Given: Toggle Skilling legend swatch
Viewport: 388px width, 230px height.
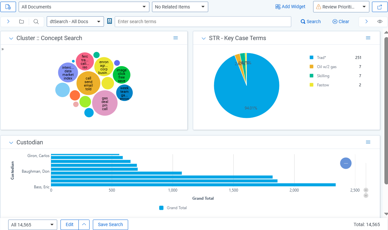Looking at the screenshot, I should point(312,76).
